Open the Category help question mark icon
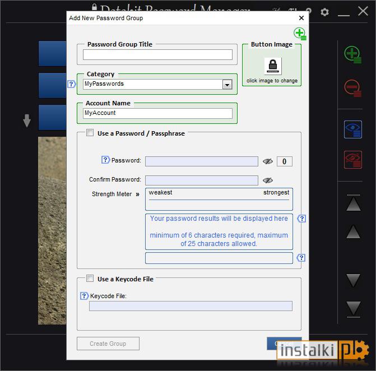This screenshot has width=376, height=371. [72, 84]
